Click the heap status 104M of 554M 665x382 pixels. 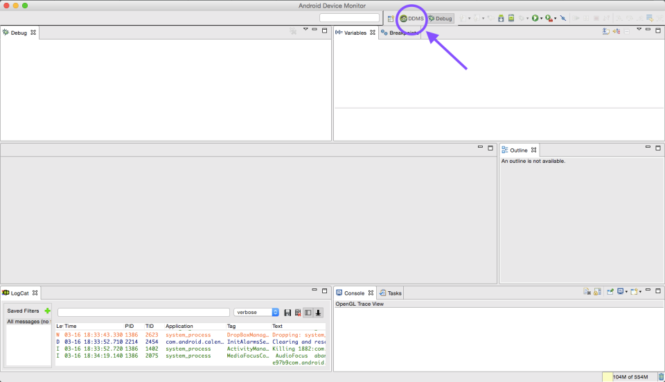tap(630, 377)
